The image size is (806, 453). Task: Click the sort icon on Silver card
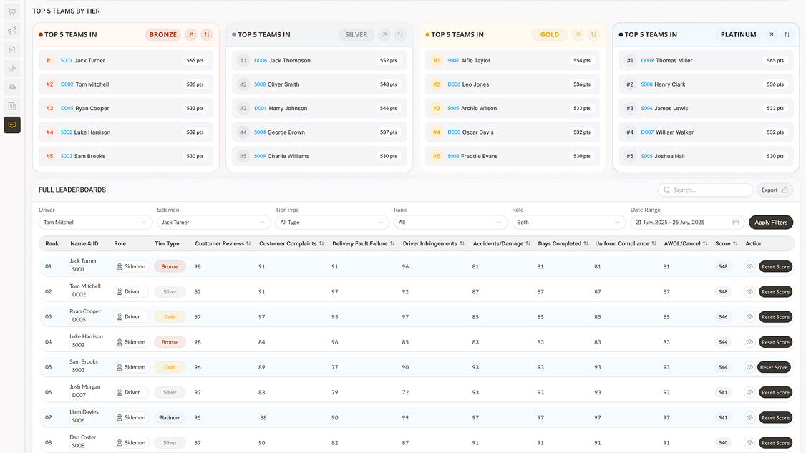400,34
